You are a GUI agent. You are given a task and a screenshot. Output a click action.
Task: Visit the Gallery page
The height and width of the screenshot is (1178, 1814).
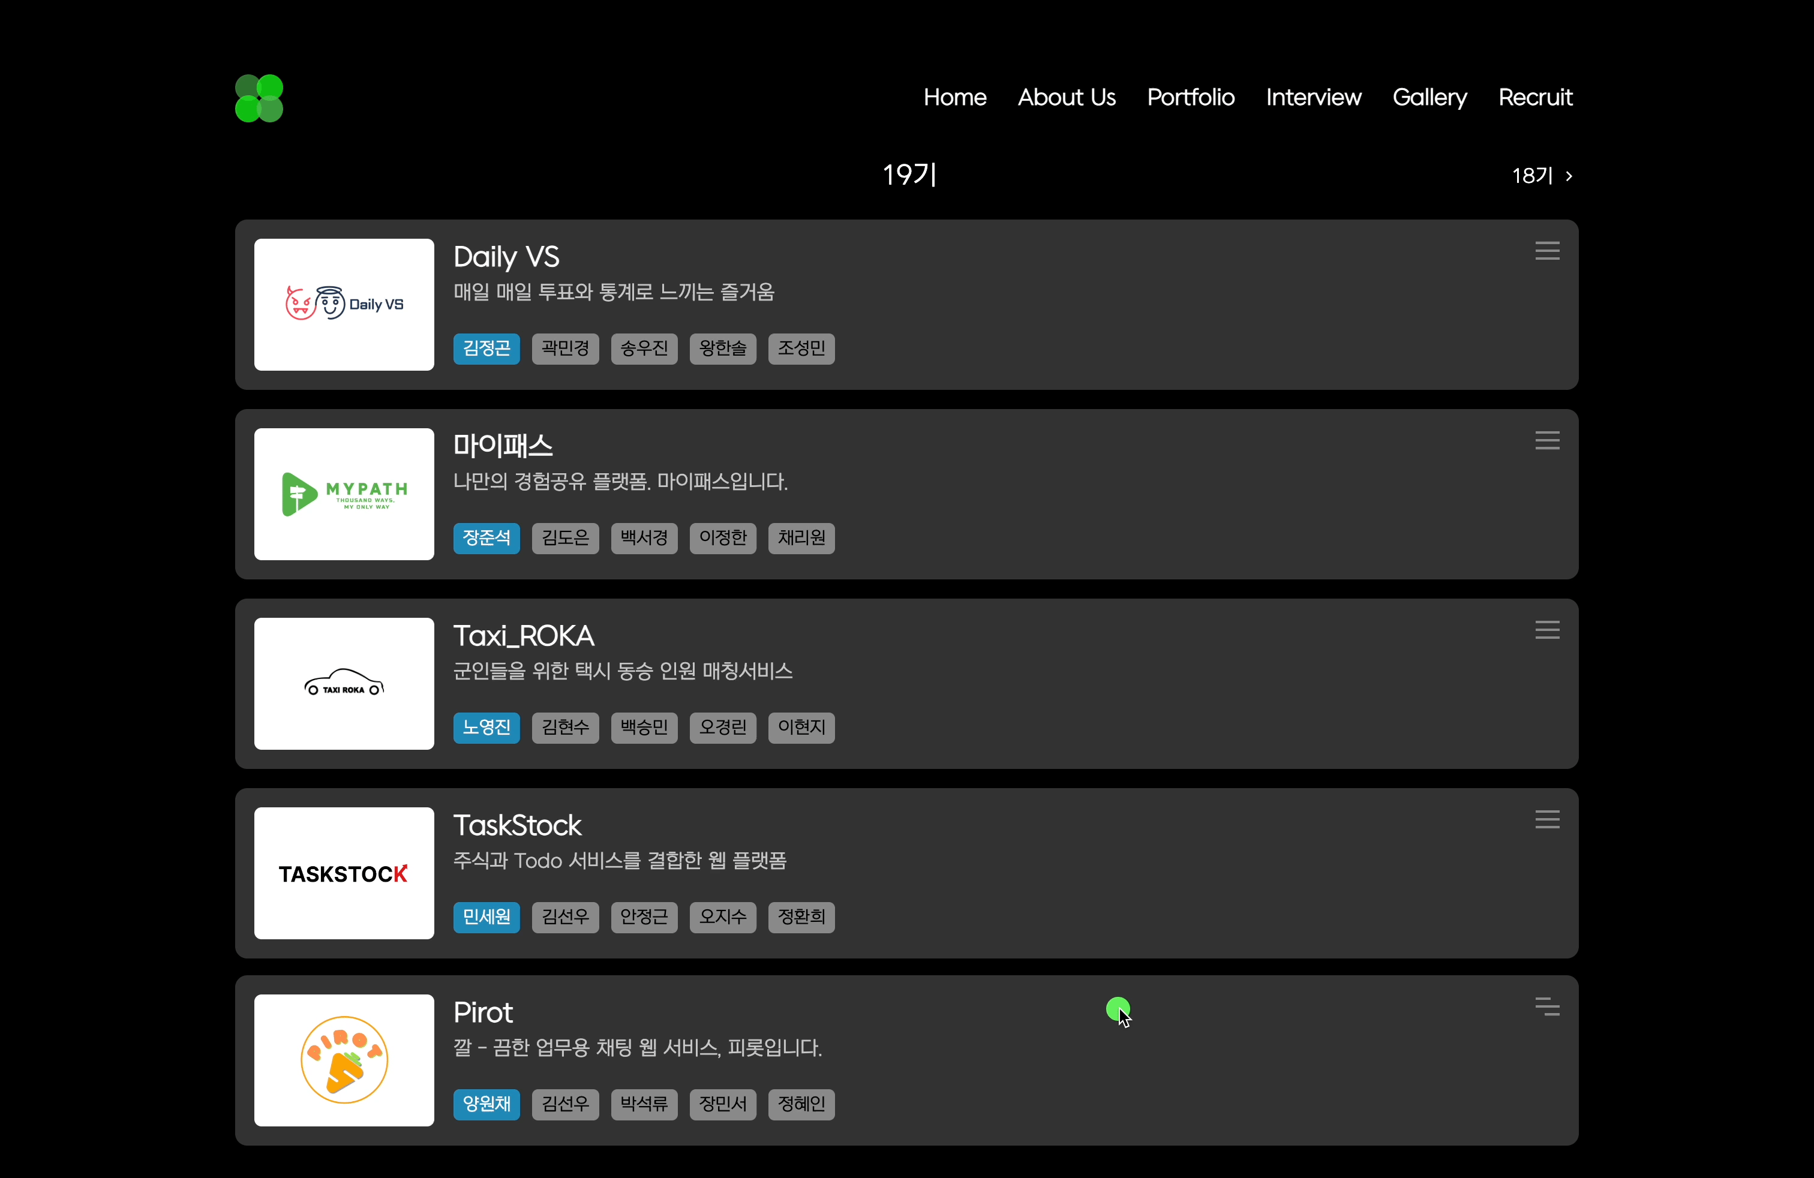[x=1430, y=98]
